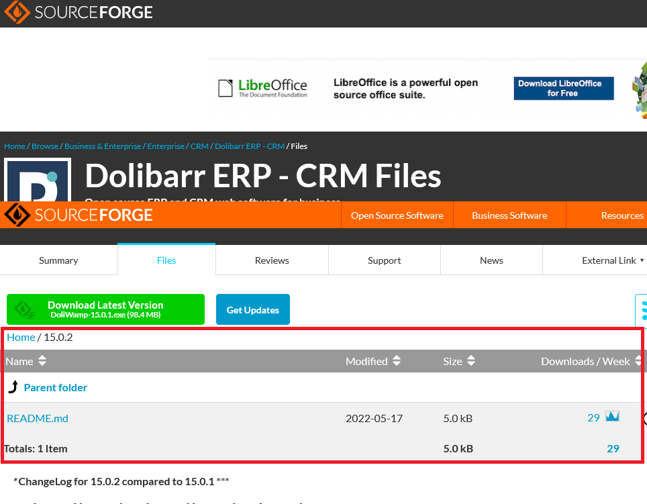
Task: Sort by Downloads / Week column arrows
Action: (x=638, y=360)
